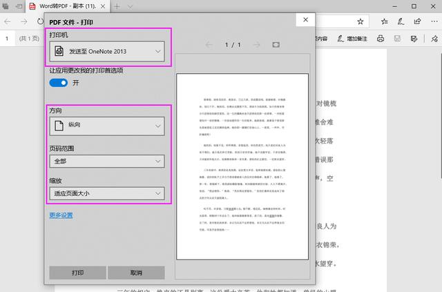The width and height of the screenshot is (442, 292).
Task: Click the pin toolbar icon
Action: [x=434, y=39]
